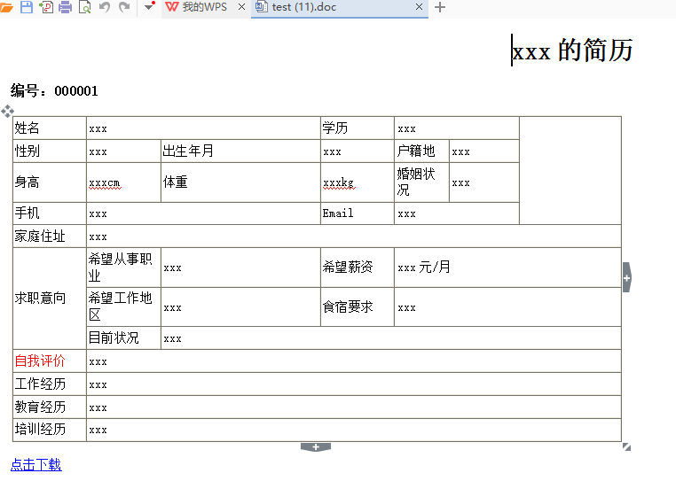Click the 姓名 cell
Image resolution: width=676 pixels, height=481 pixels.
[x=50, y=128]
